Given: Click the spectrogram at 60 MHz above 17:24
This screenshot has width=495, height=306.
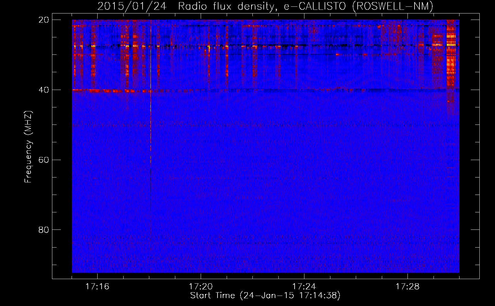Looking at the screenshot, I should 304,160.
